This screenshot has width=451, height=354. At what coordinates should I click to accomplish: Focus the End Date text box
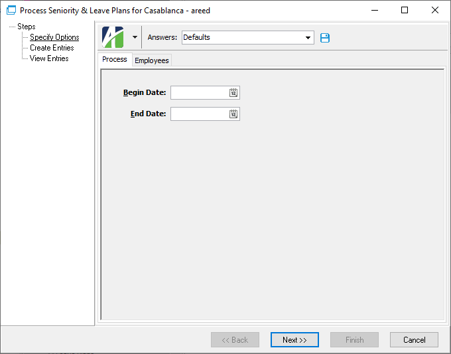(199, 114)
